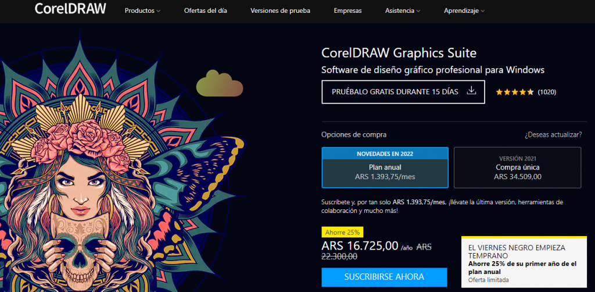Image resolution: width=595 pixels, height=292 pixels.
Task: Click the Suscribirse ahora button
Action: tap(384, 277)
